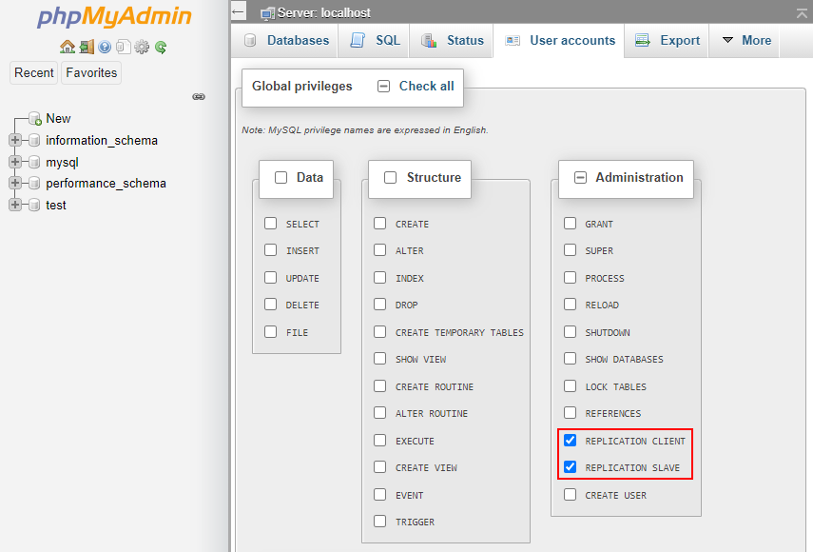Click the performance_schema database icon

click(34, 183)
